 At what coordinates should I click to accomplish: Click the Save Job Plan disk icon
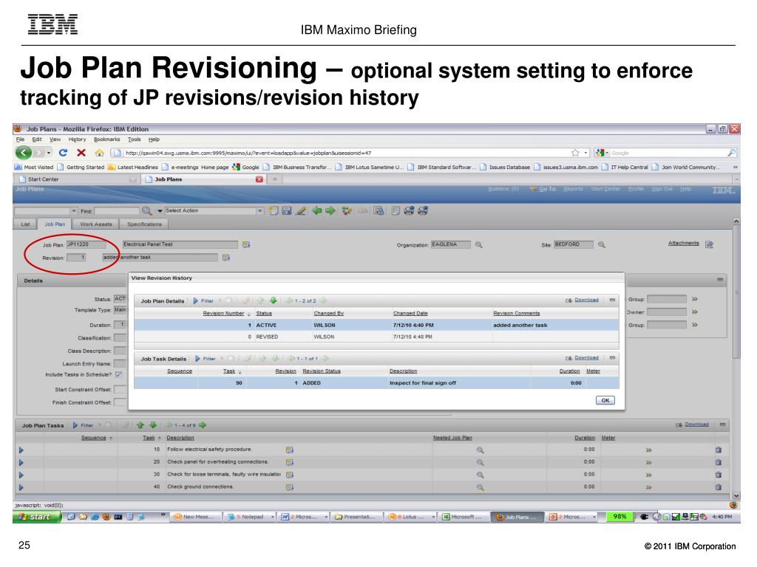[287, 210]
